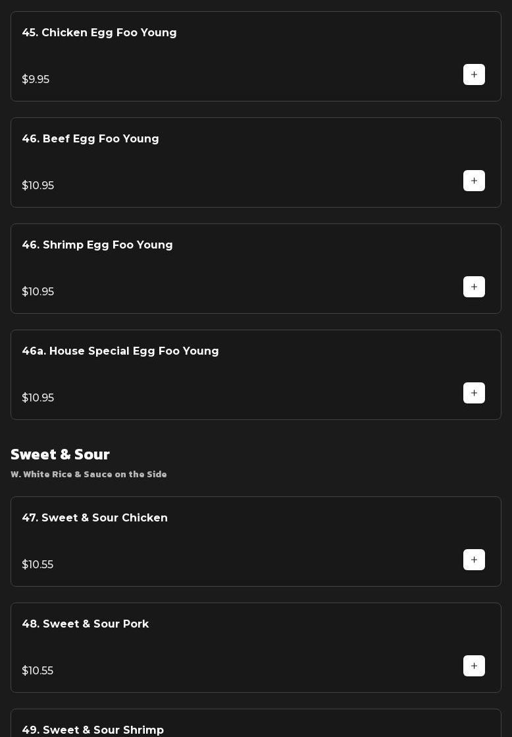The image size is (512, 737).
Task: Click the House Special Egg Foo Young price
Action: tap(38, 398)
